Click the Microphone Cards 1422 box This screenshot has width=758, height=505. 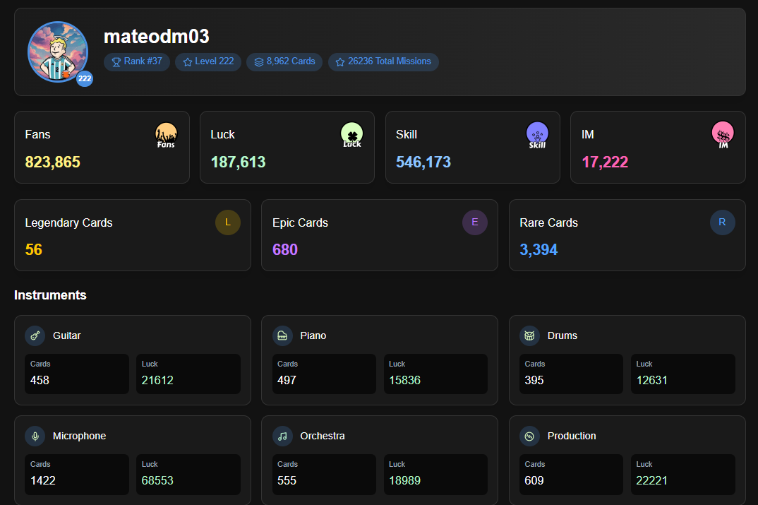[77, 474]
